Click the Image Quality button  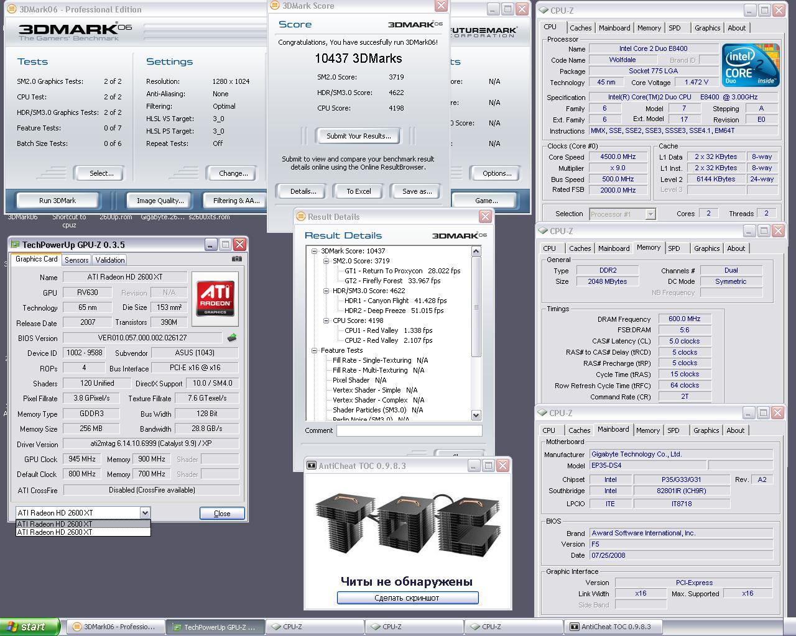pos(160,201)
